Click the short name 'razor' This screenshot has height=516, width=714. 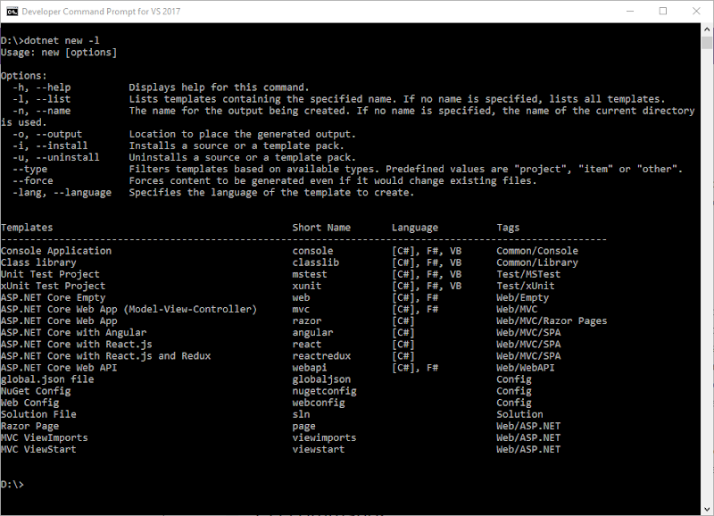[x=307, y=321]
